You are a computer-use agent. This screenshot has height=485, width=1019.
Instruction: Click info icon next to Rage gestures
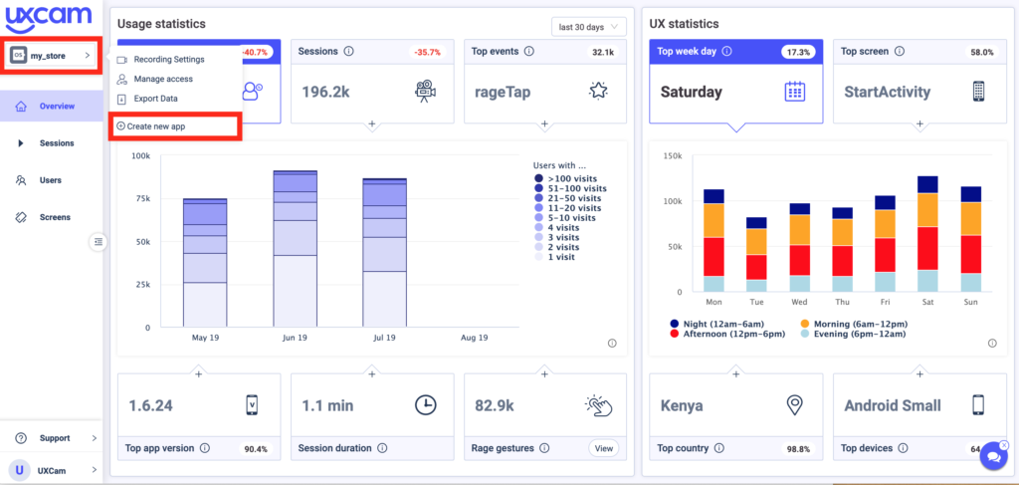[x=544, y=448]
